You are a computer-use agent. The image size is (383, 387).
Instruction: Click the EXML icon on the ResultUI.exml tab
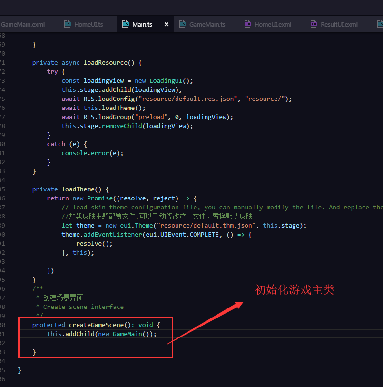pyautogui.click(x=314, y=23)
